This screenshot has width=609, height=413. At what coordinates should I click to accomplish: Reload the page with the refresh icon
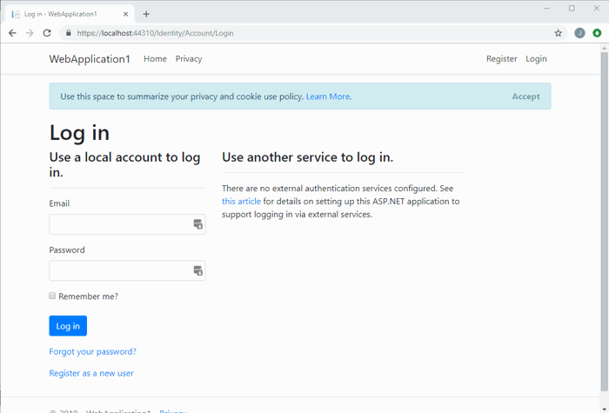point(47,33)
